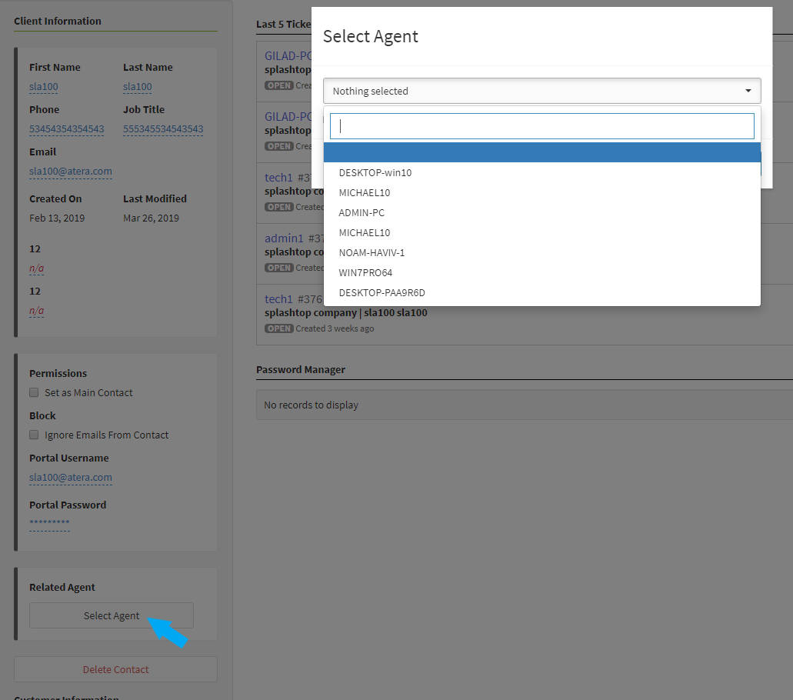Open the admin1 ticket link

(x=284, y=238)
